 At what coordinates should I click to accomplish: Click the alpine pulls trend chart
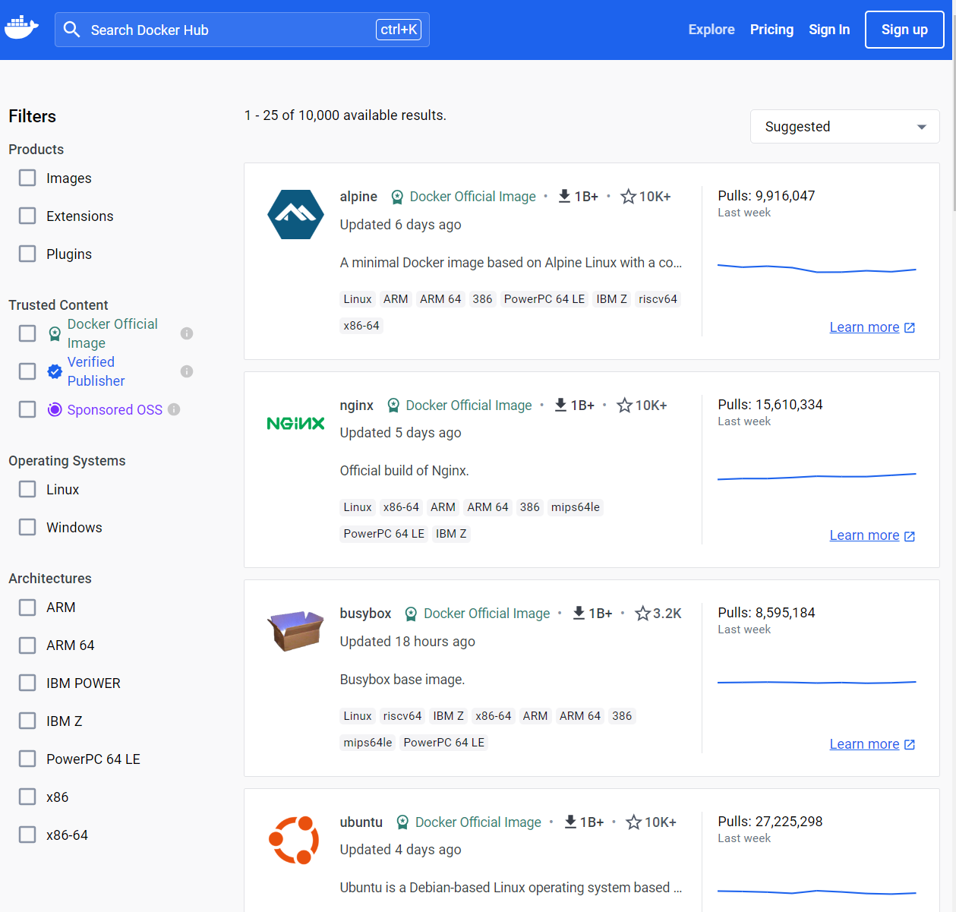pos(817,268)
